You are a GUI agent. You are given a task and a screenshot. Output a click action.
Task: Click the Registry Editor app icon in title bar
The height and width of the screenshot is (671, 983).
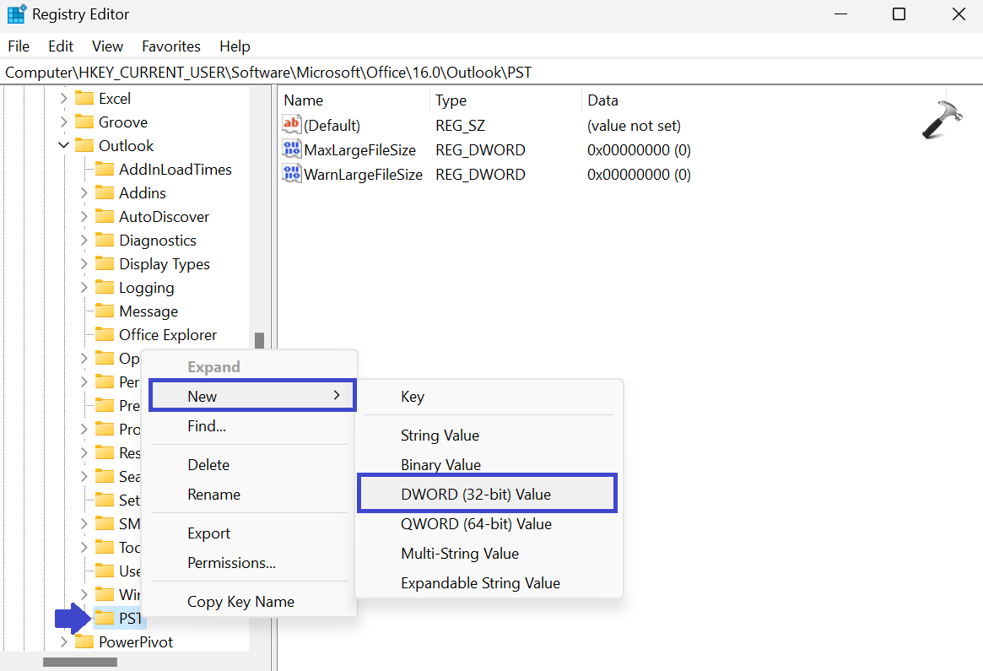(x=16, y=14)
